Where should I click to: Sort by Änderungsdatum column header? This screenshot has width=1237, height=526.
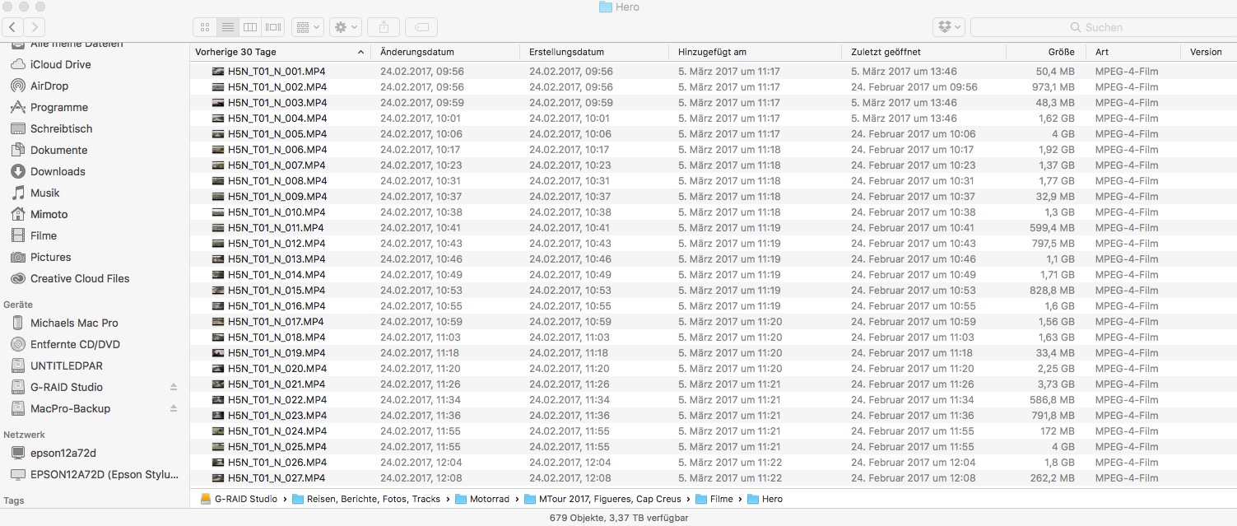(417, 52)
